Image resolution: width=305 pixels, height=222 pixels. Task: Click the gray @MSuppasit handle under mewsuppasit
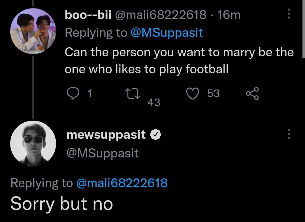[x=103, y=153]
